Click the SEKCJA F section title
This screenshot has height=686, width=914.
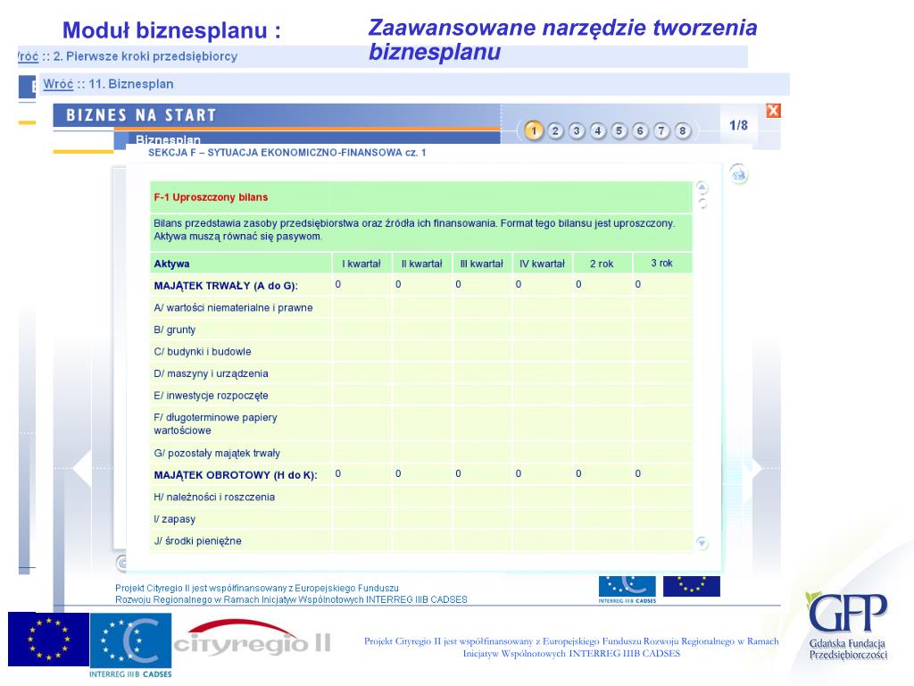coord(287,152)
